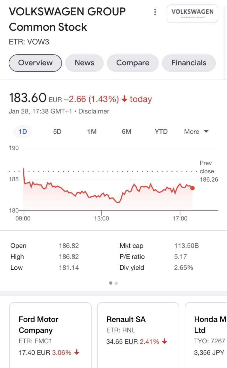Expand the More time ranges dropdown

(196, 132)
